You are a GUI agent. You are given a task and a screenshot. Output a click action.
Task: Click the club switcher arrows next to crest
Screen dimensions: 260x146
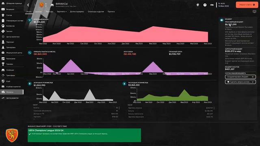tap(46, 5)
